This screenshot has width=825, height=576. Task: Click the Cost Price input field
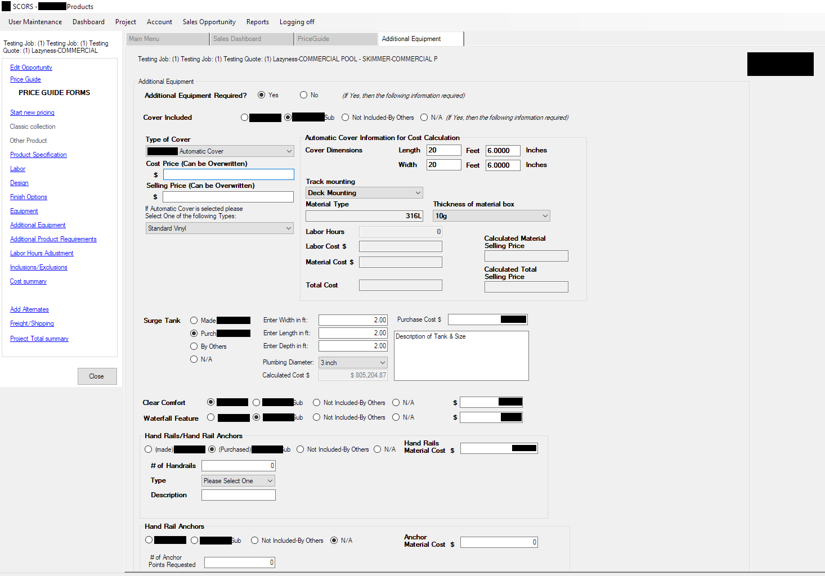pyautogui.click(x=228, y=175)
